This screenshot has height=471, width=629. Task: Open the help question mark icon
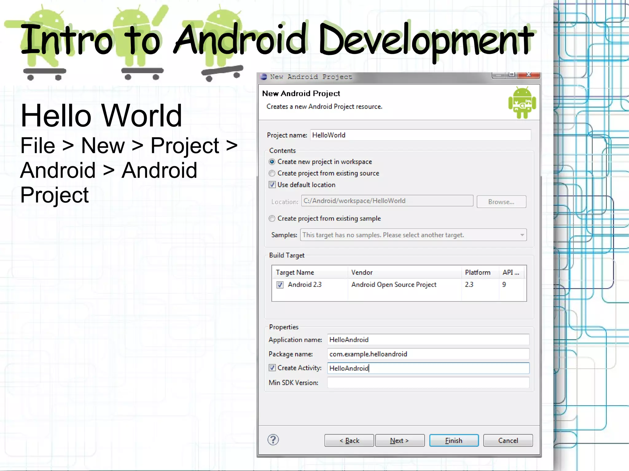(x=273, y=440)
